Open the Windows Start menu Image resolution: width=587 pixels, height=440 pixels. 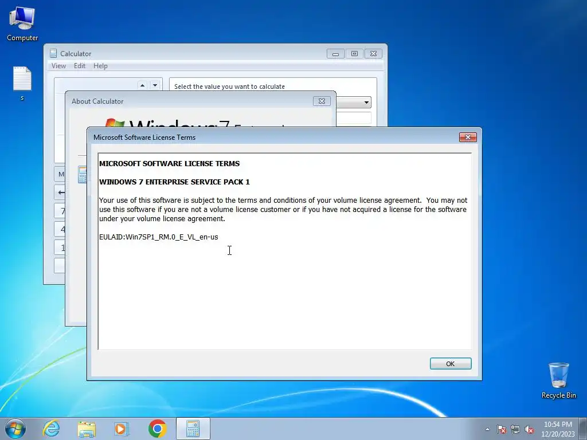tap(15, 429)
